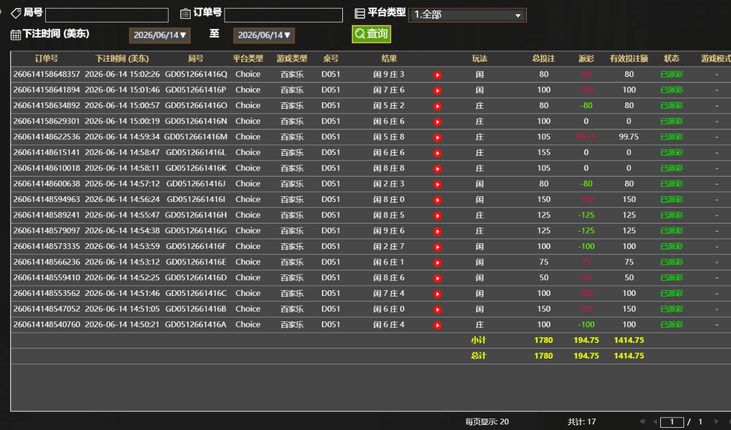731x430 pixels.
Task: Click the 查询 search button
Action: click(371, 34)
